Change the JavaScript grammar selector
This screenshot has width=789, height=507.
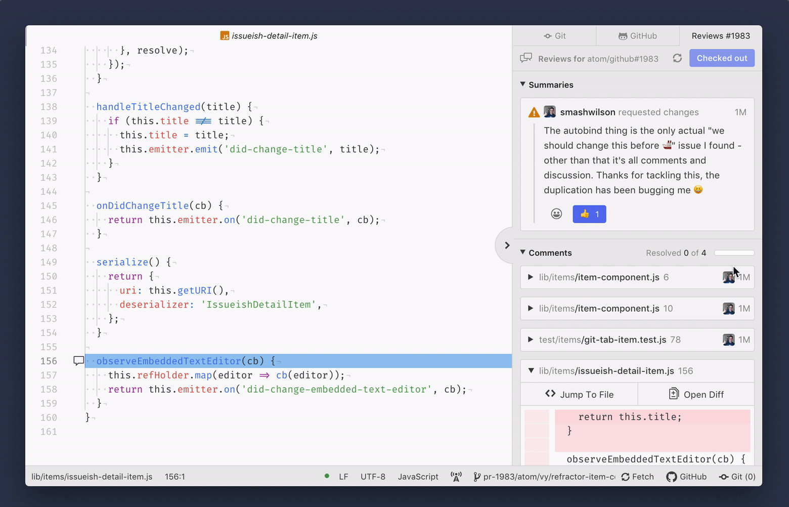coord(418,477)
